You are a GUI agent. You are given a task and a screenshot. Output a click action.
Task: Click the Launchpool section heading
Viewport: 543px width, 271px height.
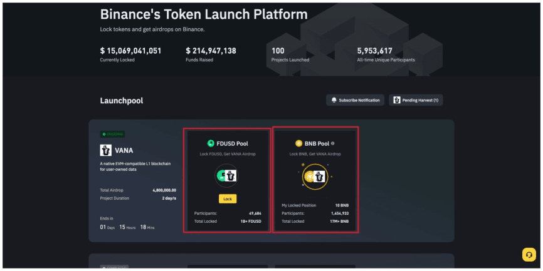pos(122,100)
